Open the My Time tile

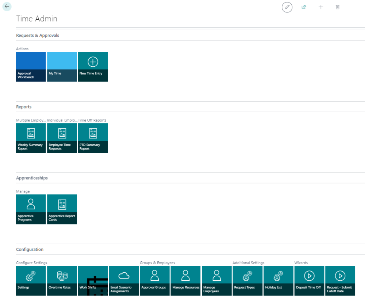coord(62,66)
